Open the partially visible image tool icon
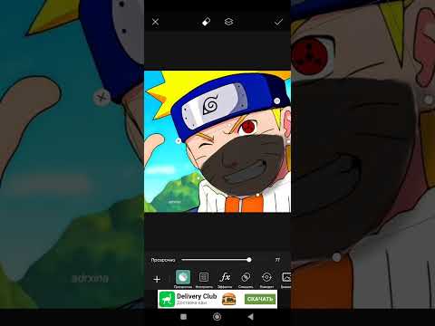 [x=286, y=277]
